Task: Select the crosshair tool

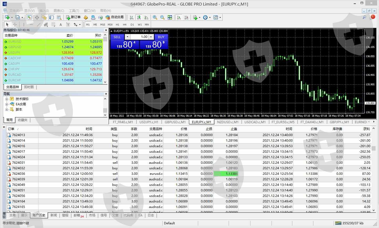Action: point(15,24)
